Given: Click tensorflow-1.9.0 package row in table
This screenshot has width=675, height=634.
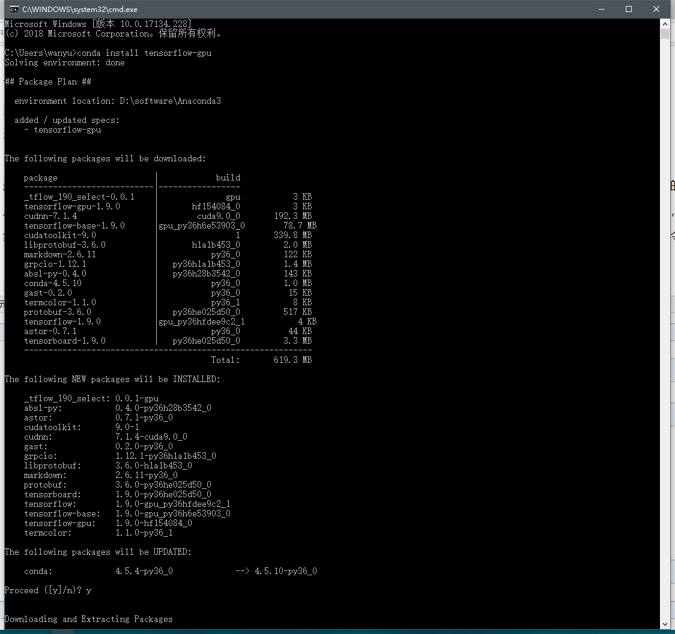Looking at the screenshot, I should click(x=170, y=321).
